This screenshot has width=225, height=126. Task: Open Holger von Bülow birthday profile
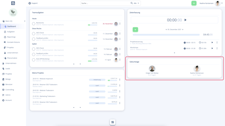(152, 68)
